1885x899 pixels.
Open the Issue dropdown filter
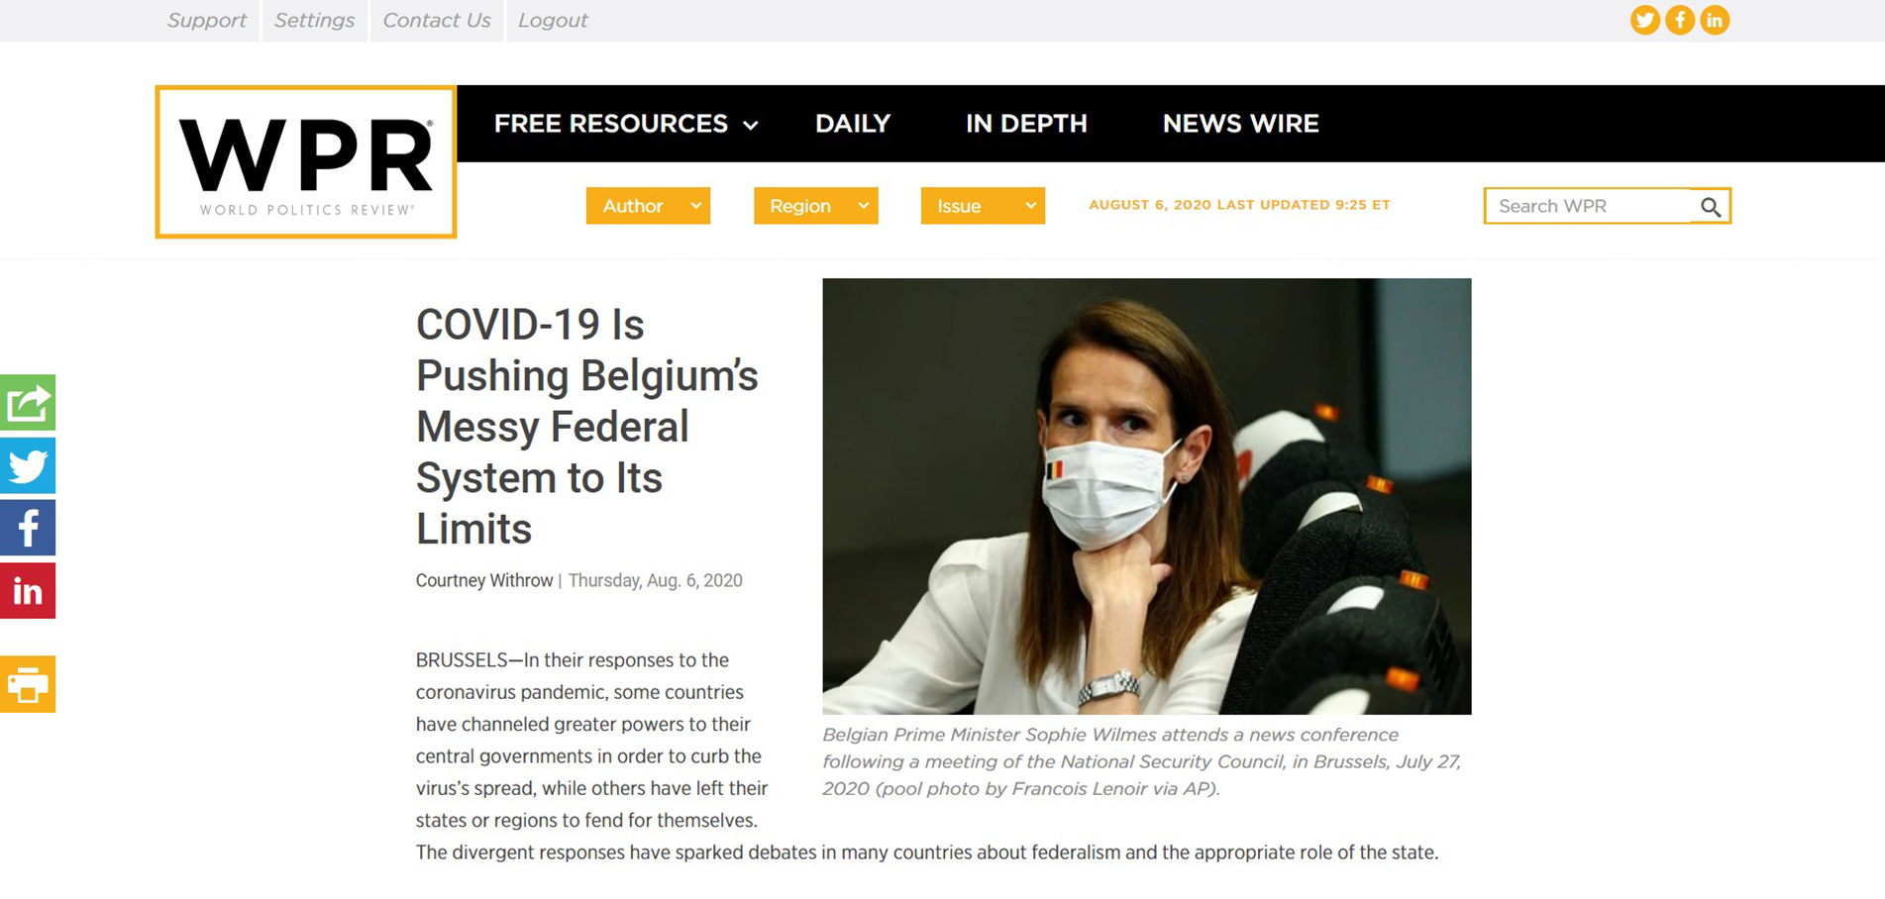point(983,206)
